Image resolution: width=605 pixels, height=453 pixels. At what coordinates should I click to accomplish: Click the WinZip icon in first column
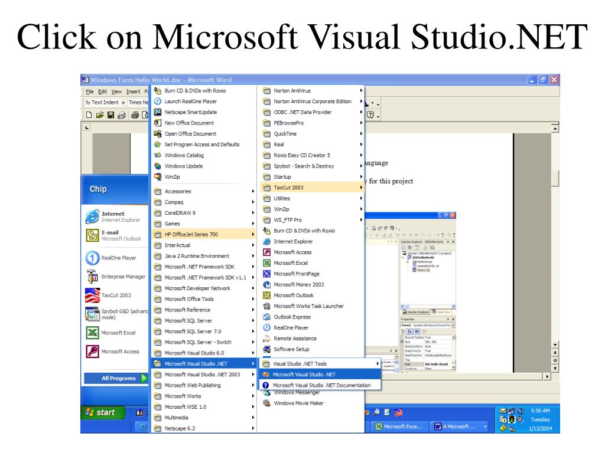(157, 177)
